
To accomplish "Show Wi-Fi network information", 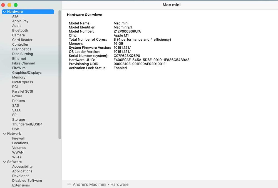I will (x=16, y=157).
